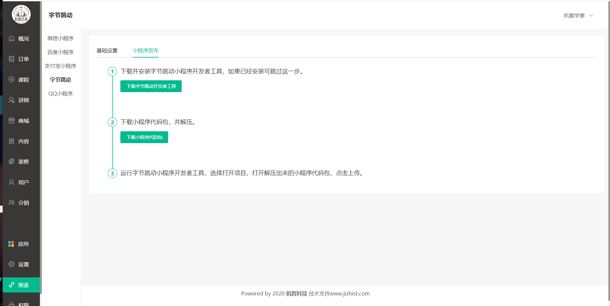Click the page vertical scrollbar
Screen dimensions: 610x306
coord(609,151)
